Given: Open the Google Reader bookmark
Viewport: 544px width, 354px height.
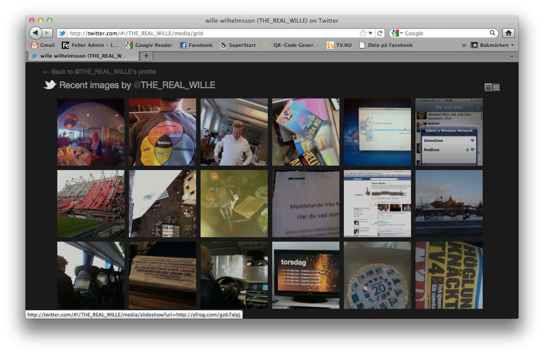Looking at the screenshot, I should coord(149,45).
